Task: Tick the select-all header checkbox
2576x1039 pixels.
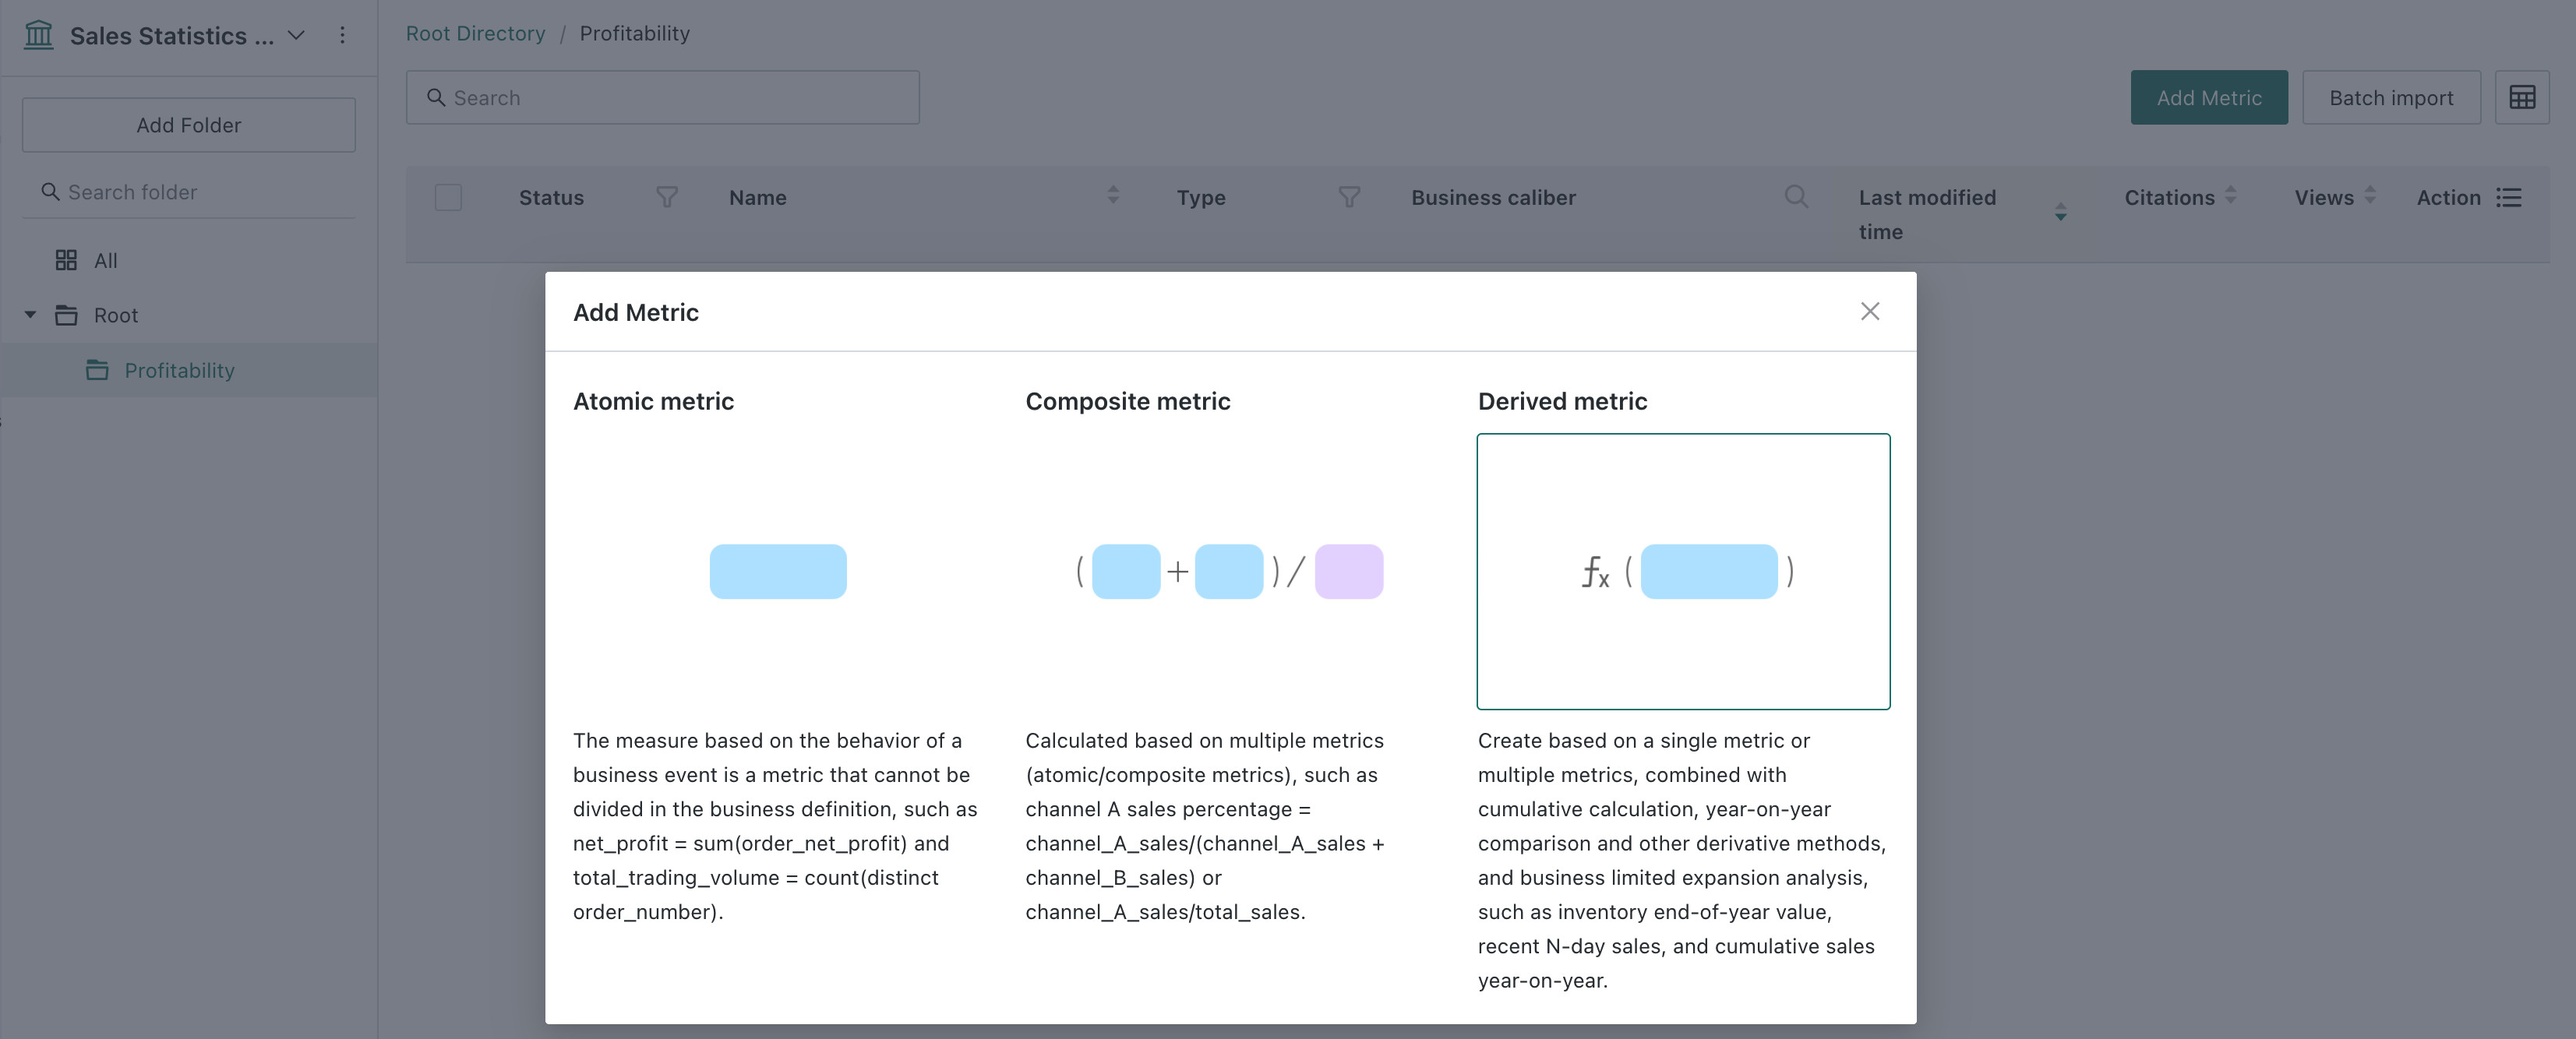Action: click(x=448, y=197)
